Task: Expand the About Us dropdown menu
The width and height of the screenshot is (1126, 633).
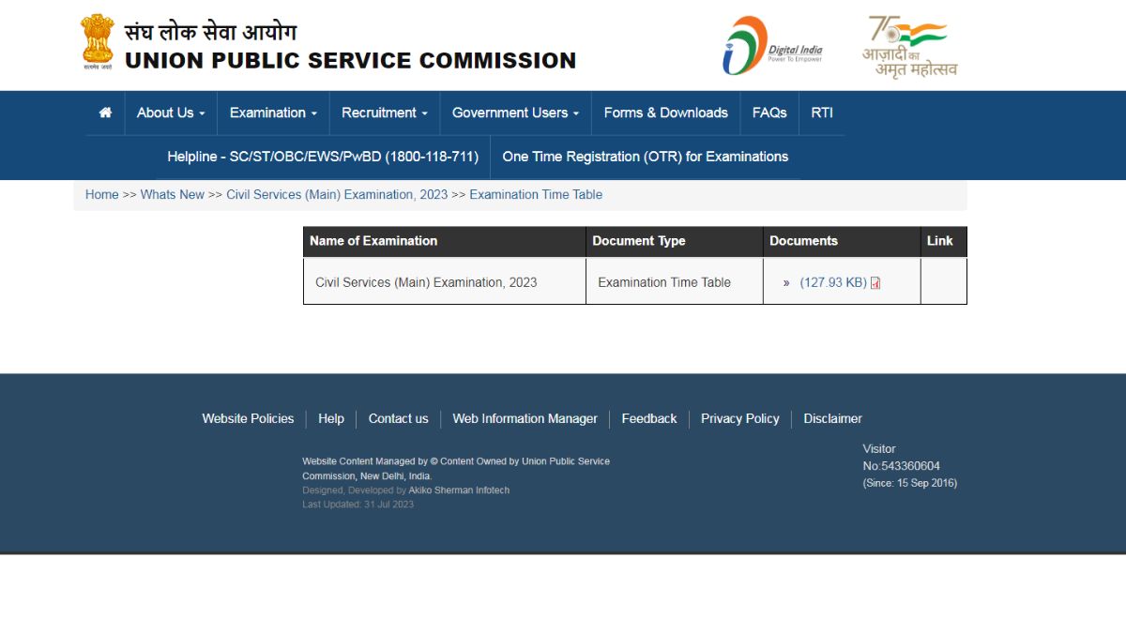Action: coord(171,113)
